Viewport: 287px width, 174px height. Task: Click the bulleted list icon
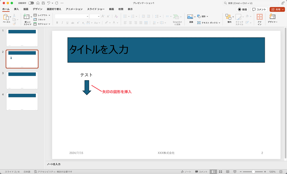click(125, 16)
